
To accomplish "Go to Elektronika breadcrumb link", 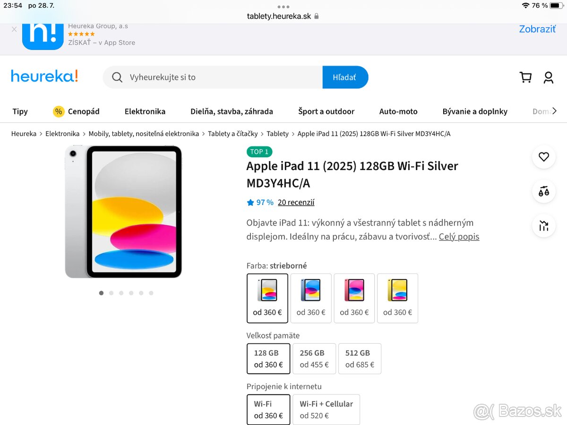I will coord(62,134).
